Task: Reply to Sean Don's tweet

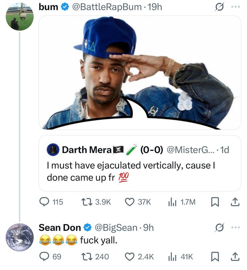Action: [x=46, y=256]
